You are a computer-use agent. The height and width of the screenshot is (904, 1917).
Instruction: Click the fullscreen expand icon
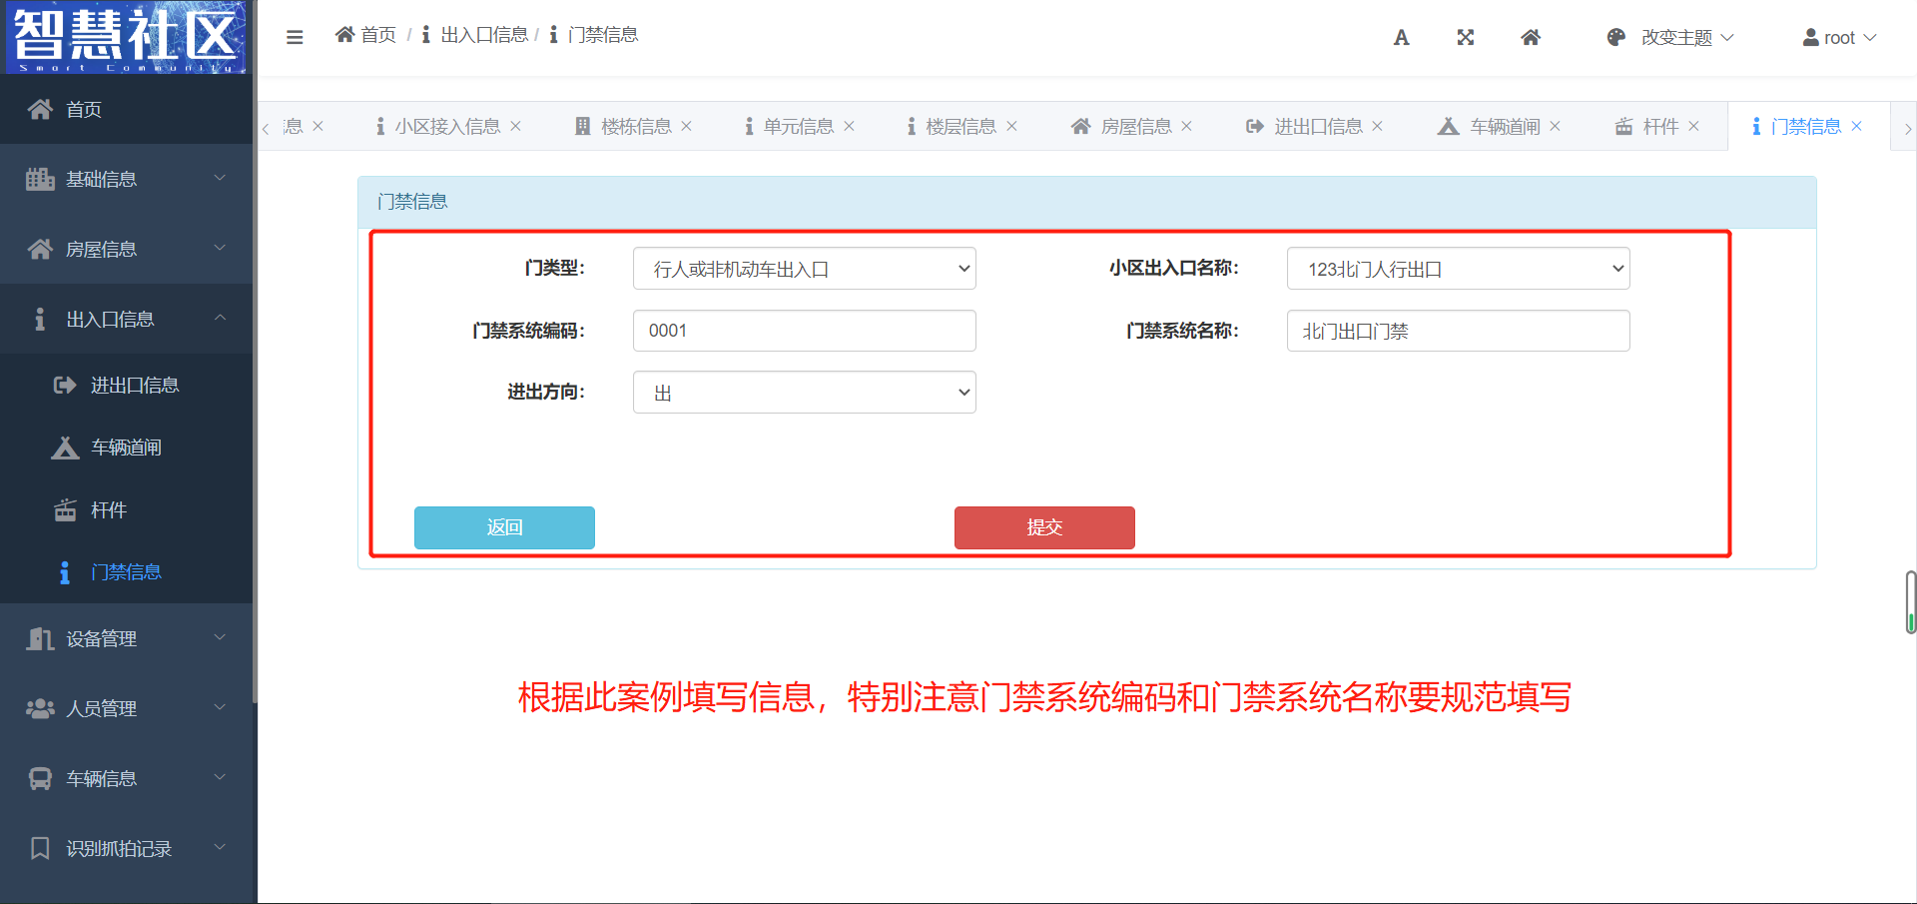1465,38
